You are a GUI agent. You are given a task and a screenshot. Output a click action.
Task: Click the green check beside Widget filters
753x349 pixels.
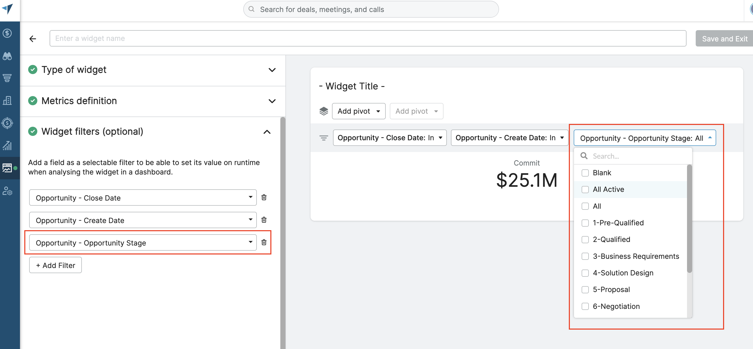coord(33,131)
